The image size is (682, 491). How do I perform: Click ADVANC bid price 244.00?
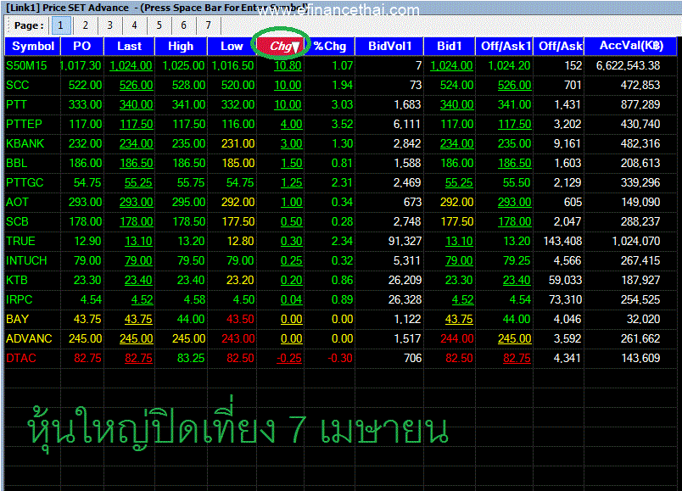click(456, 339)
